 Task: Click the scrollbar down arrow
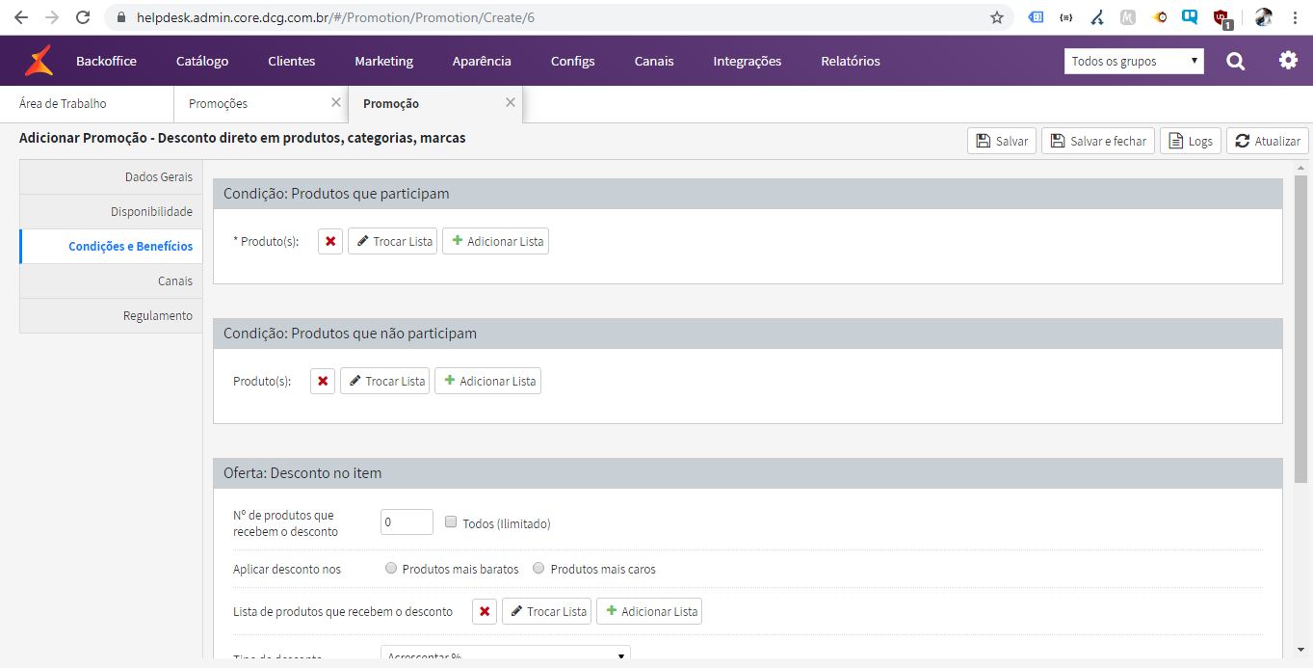point(1300,650)
